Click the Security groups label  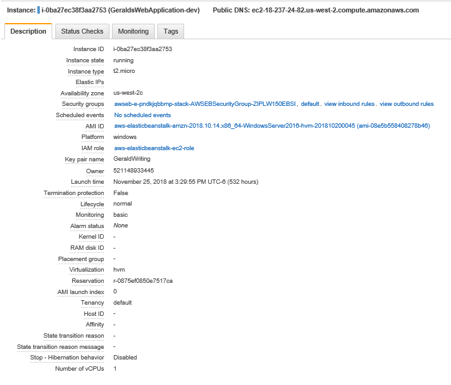(x=83, y=104)
